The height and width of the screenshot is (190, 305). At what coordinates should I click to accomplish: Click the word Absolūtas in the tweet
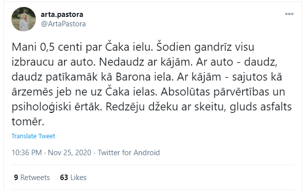185,92
